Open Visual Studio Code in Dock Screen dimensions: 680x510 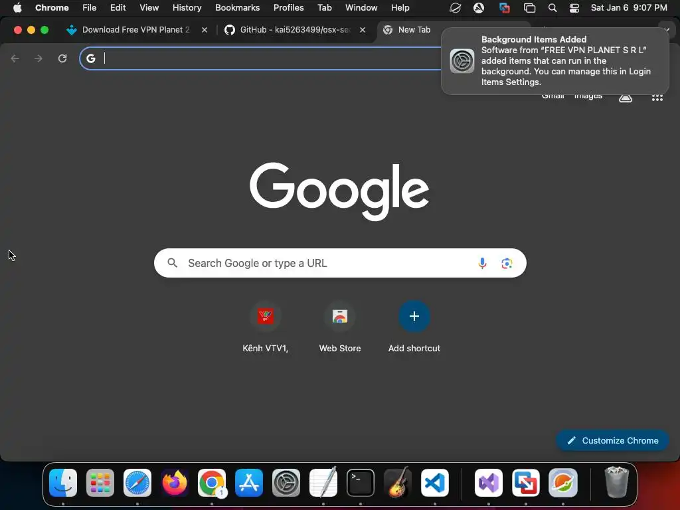tap(435, 483)
